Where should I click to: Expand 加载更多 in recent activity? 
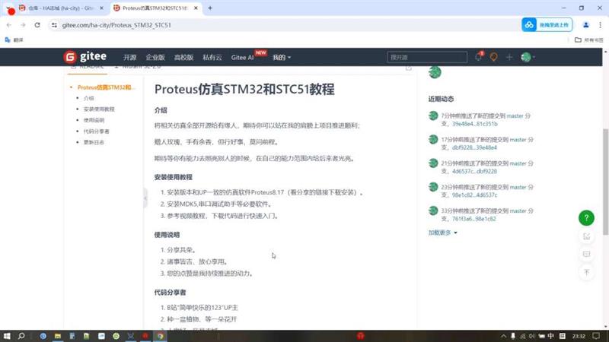443,233
